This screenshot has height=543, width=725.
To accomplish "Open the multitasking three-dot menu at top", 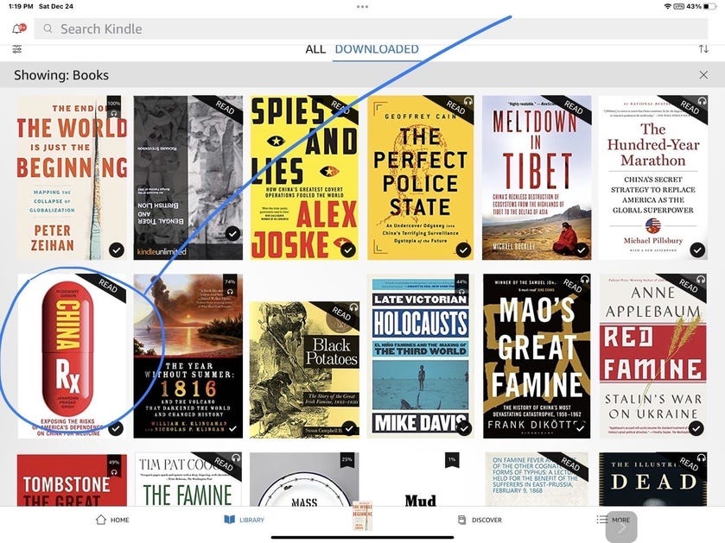I will click(x=363, y=6).
